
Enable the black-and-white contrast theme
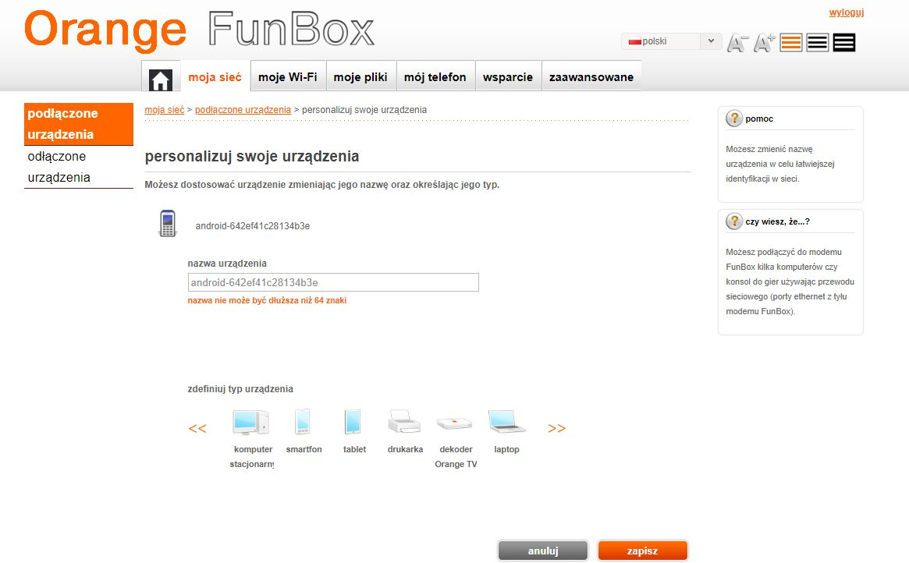(817, 42)
